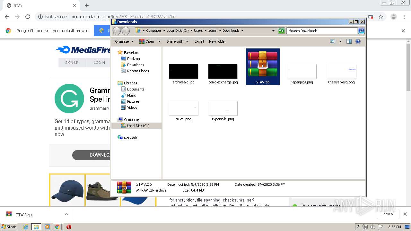Click the Explorer search magnifier icon
Viewport: 411px width, 231px height.
[x=361, y=31]
